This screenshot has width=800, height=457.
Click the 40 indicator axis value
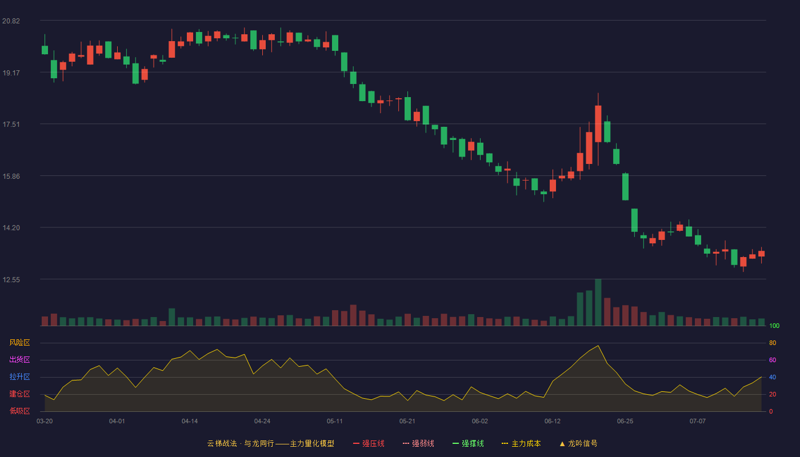click(773, 377)
